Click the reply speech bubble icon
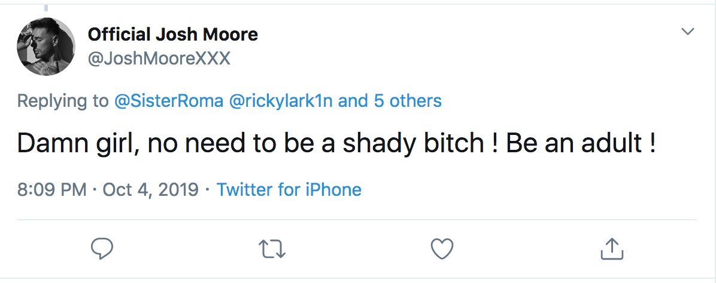Viewport: 716px width, 283px height. [102, 249]
